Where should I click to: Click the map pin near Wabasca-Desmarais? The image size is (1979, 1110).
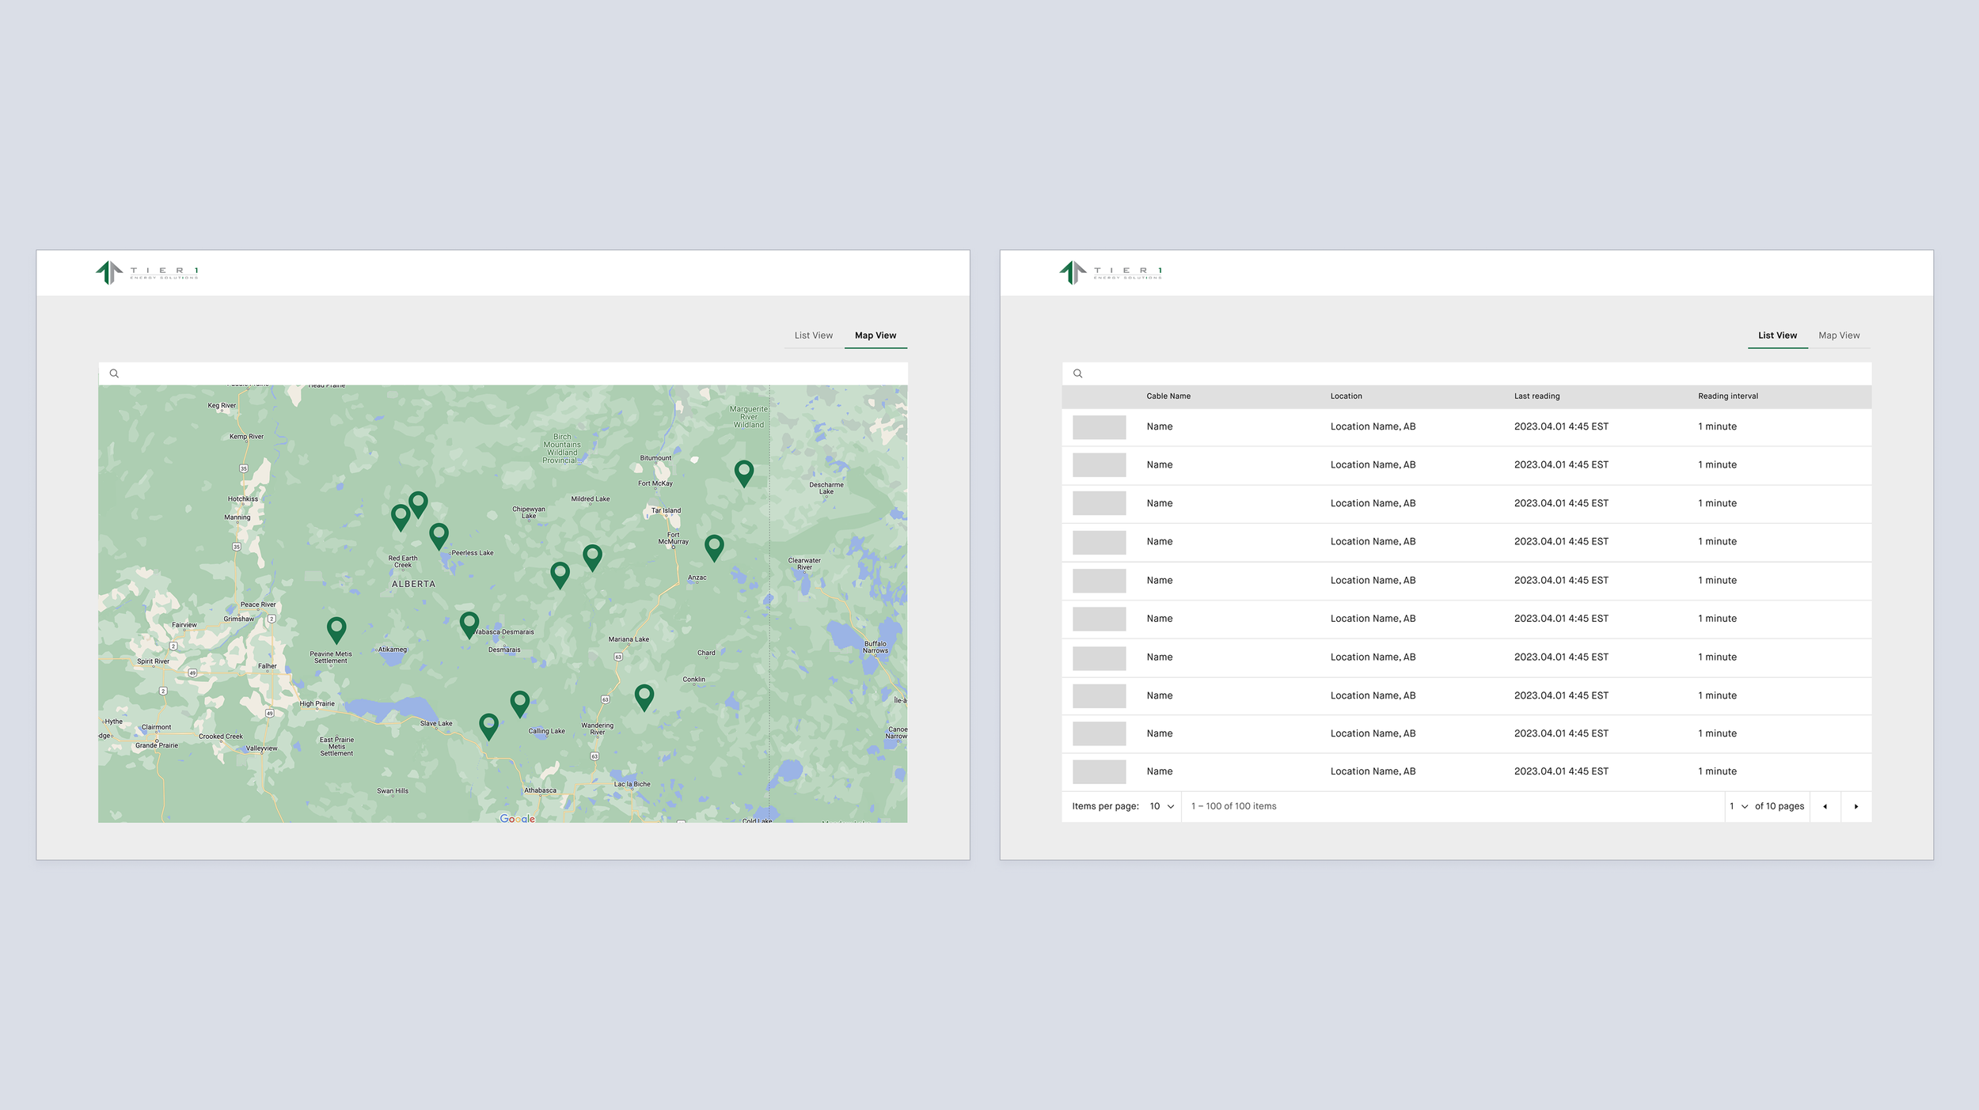click(469, 623)
